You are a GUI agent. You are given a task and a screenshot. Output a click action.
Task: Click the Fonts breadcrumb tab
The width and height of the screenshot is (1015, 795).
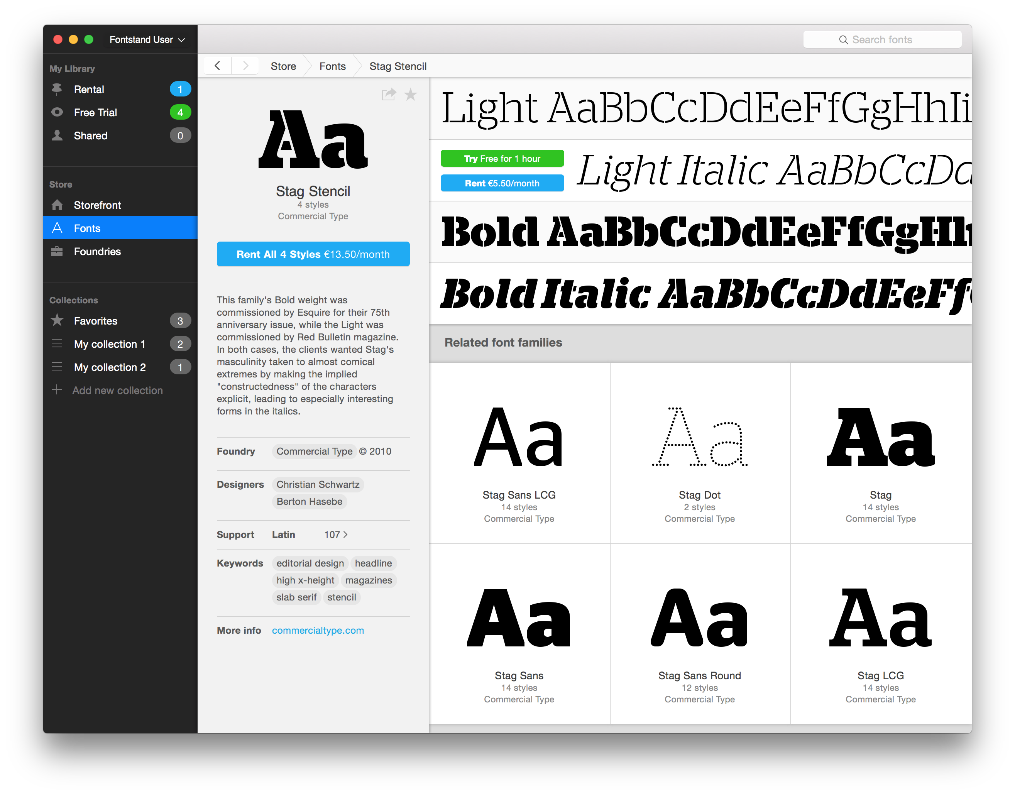click(x=332, y=66)
